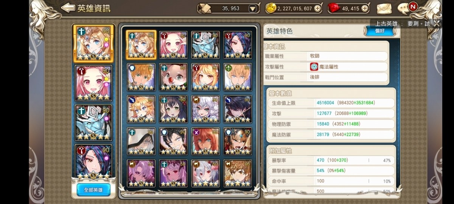Click the 生命值上限 max HP stat row
Viewport: 454px width, 204px height.
[x=331, y=103]
